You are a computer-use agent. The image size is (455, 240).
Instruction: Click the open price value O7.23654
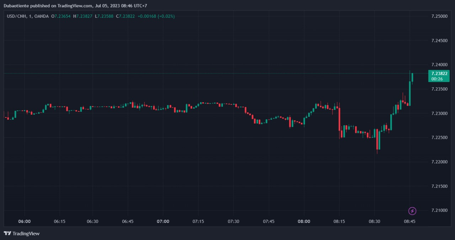click(61, 16)
